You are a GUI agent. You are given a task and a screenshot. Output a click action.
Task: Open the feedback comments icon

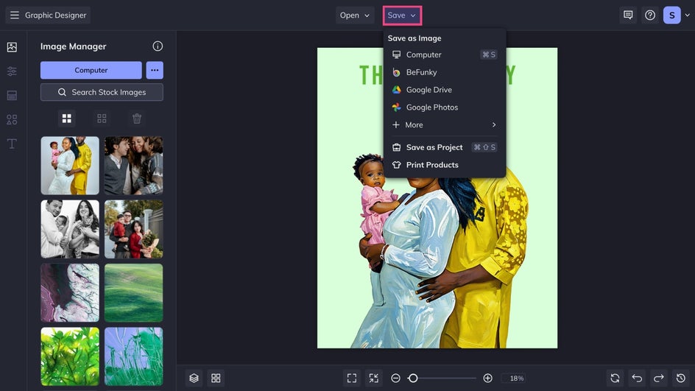click(628, 15)
